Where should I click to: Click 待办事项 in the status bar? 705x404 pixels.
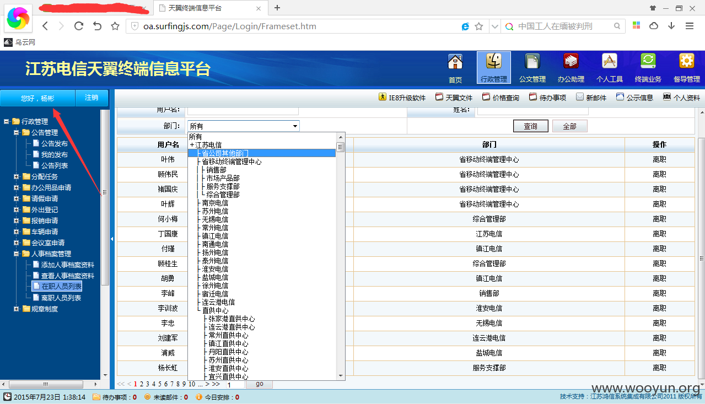(x=115, y=397)
